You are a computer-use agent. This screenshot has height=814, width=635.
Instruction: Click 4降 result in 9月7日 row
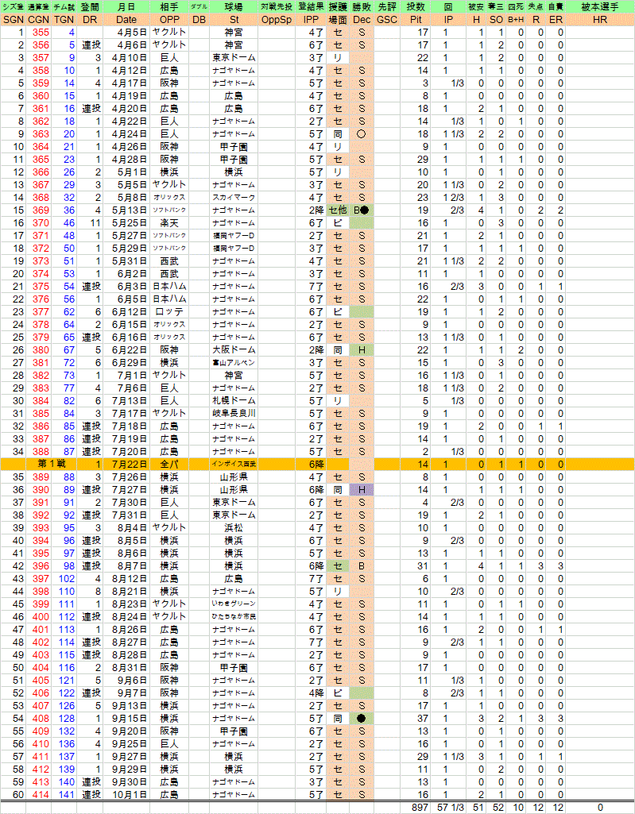click(x=316, y=693)
